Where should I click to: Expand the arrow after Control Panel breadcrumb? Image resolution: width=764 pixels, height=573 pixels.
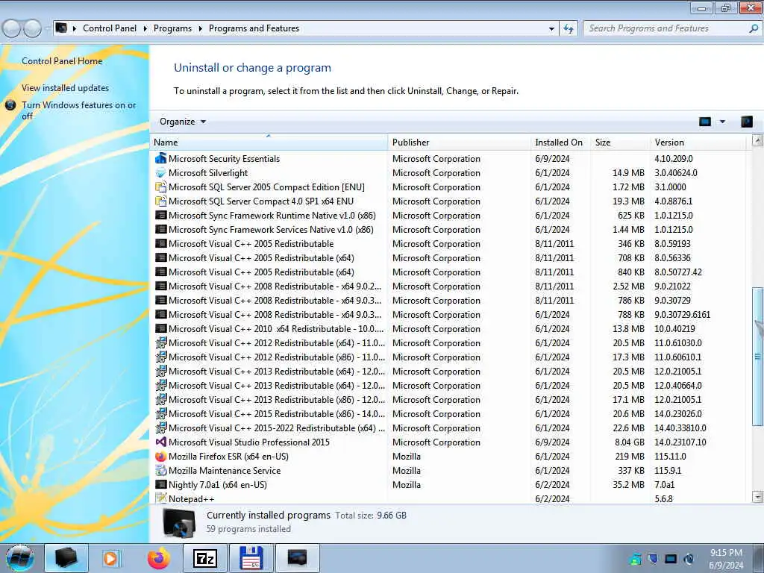[145, 28]
